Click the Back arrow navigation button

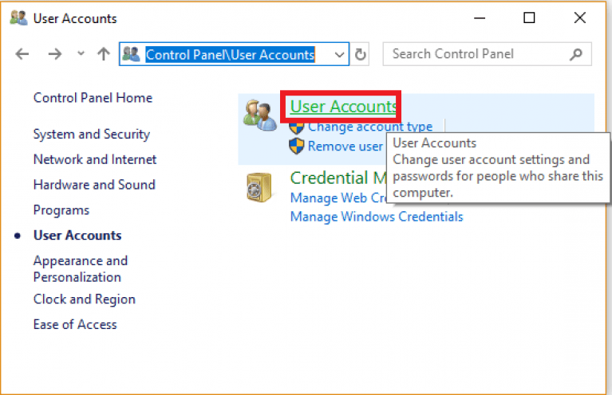[x=22, y=54]
